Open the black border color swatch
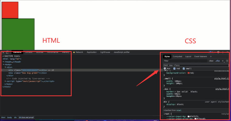The width and height of the screenshot is (231, 121). 190,92
